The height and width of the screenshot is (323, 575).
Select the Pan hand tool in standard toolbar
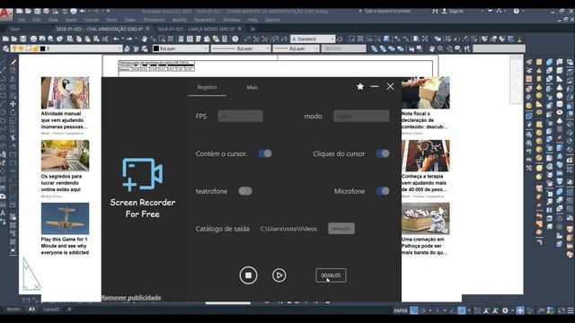(x=144, y=39)
